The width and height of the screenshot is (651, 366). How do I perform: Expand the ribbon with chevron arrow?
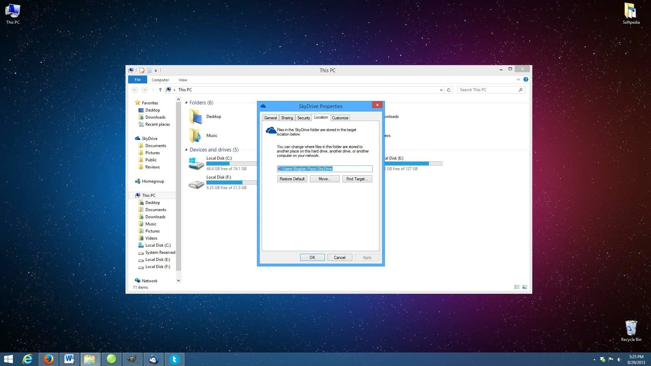pyautogui.click(x=518, y=80)
